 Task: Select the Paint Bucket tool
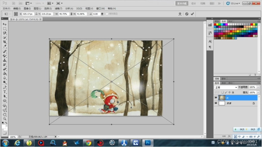pos(5,73)
